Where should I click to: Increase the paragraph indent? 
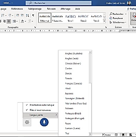[x=22, y=15]
